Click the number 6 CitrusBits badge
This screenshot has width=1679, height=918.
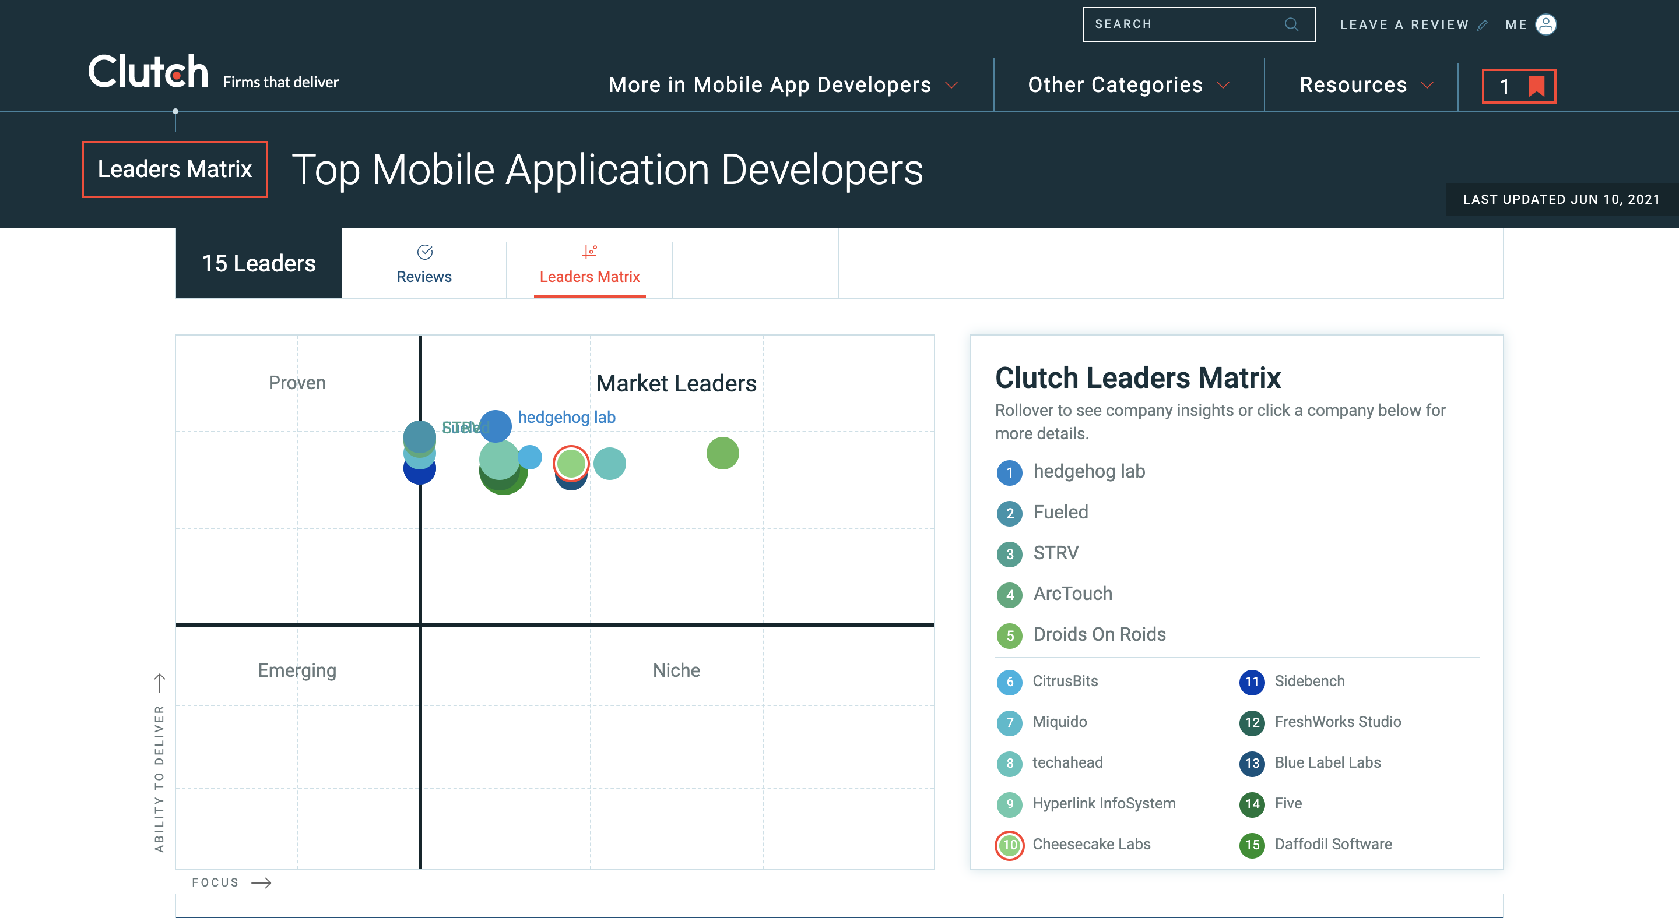(1009, 682)
